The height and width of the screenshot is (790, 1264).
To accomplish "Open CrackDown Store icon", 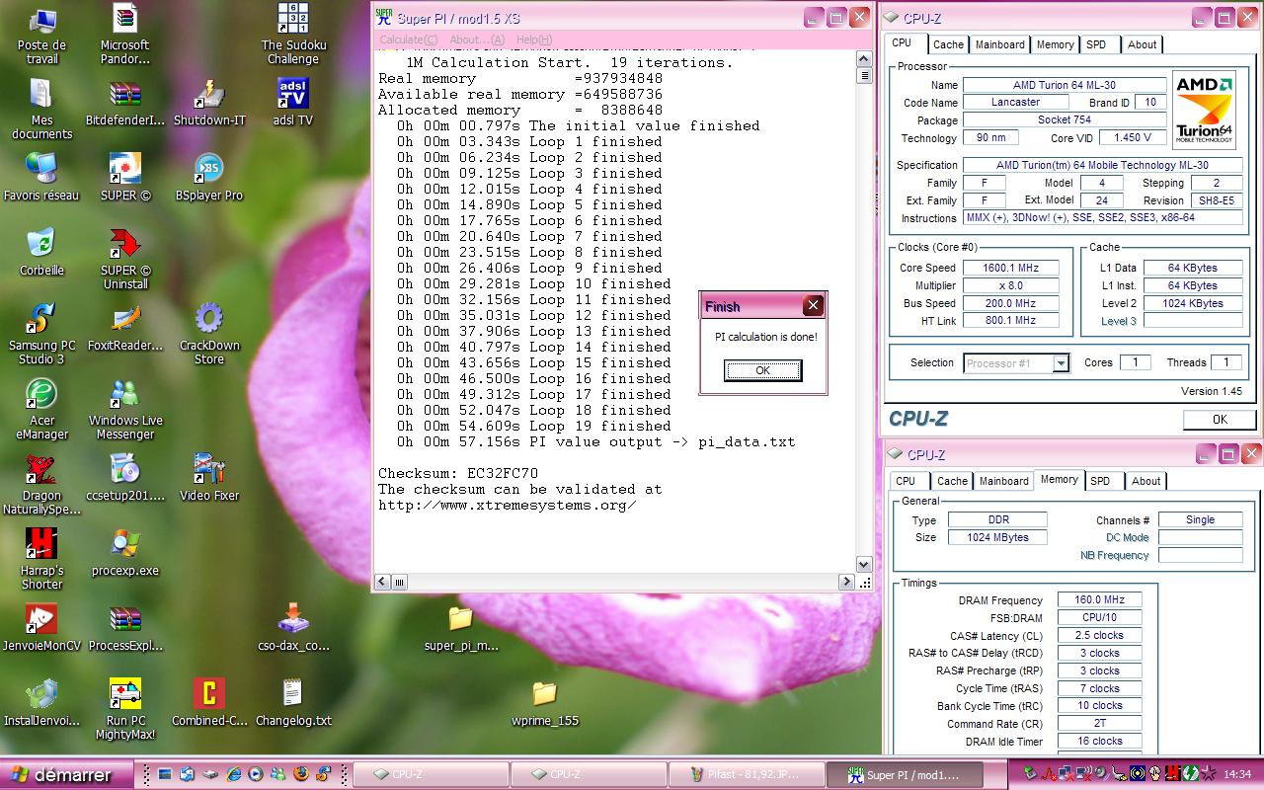I will coord(209,335).
